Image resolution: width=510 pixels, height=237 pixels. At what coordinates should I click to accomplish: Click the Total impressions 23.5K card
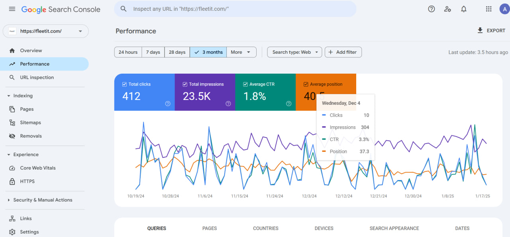click(x=205, y=92)
